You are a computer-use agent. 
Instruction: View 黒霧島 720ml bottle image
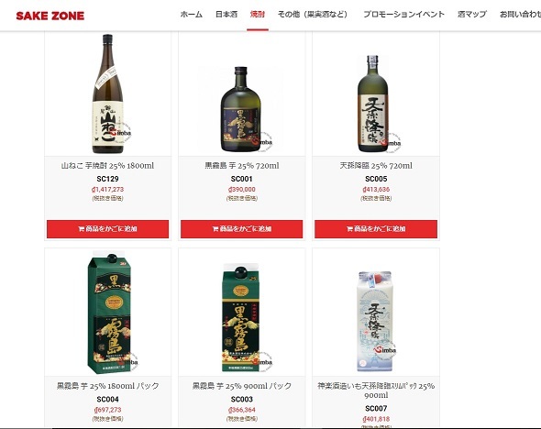point(241,109)
